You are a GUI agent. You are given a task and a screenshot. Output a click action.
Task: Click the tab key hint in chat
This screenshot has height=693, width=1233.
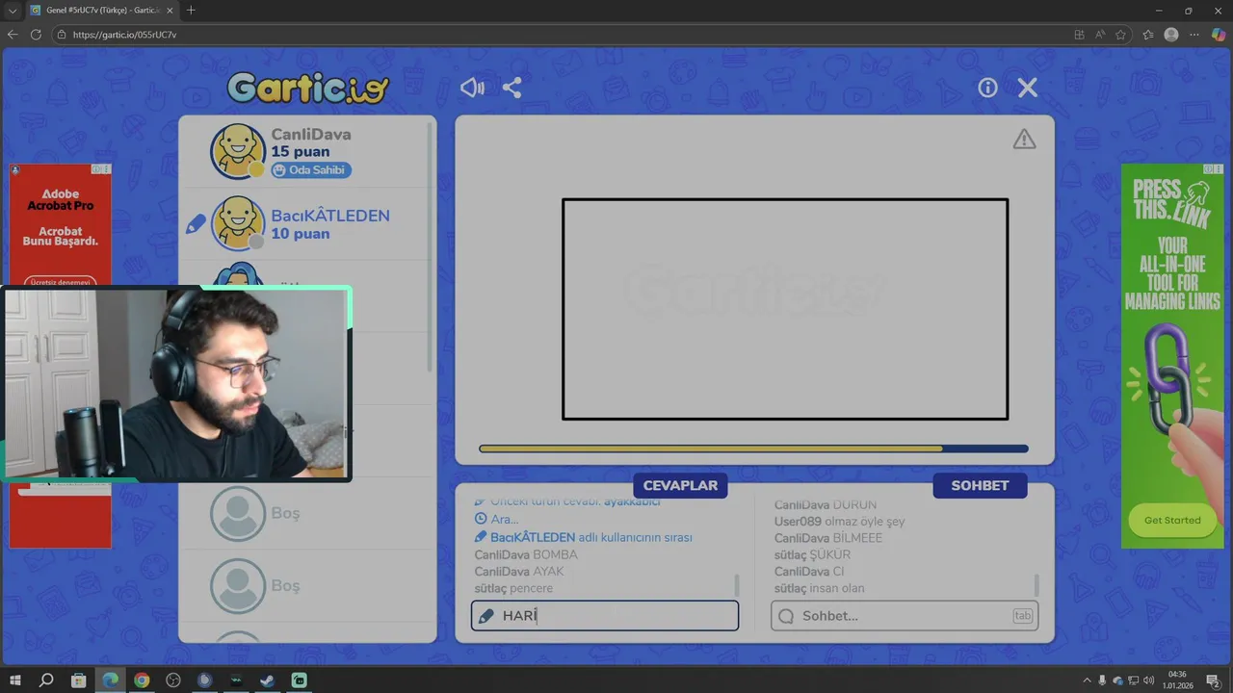pos(1022,616)
